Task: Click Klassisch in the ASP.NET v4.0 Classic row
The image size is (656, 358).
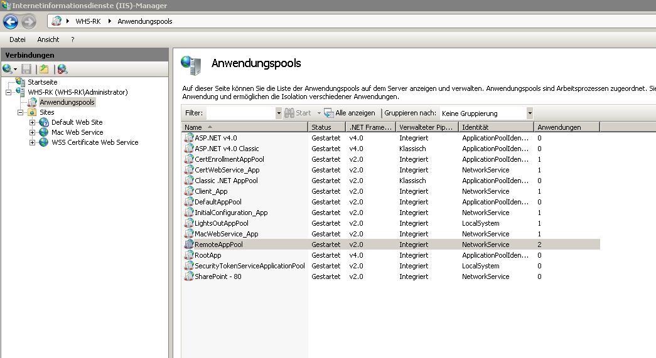Action: 412,149
